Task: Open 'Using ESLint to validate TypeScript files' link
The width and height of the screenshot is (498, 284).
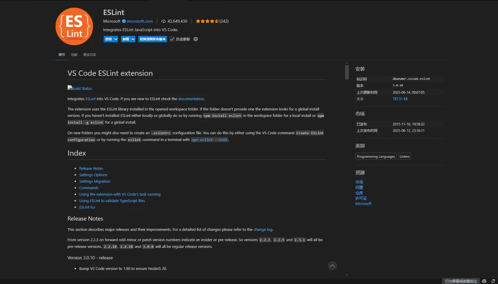Action: click(x=112, y=201)
